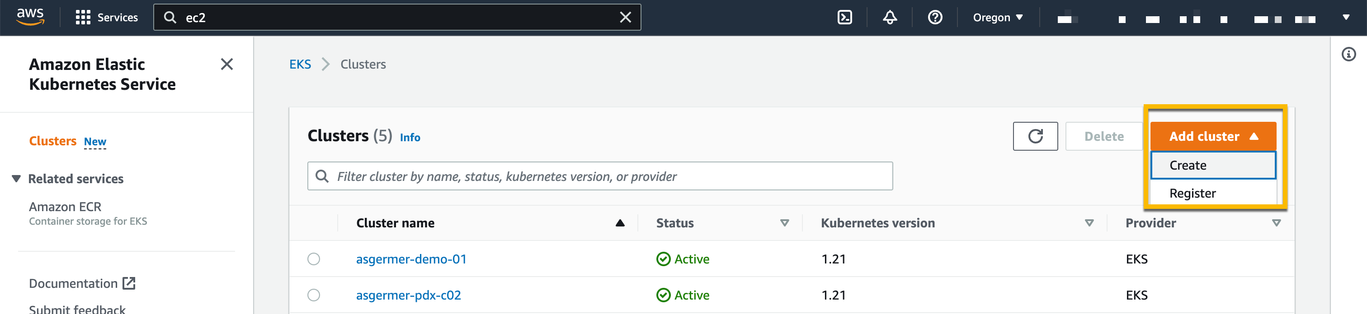The width and height of the screenshot is (1367, 314).
Task: Select the asgermer-pdx-c02 radio button
Action: click(314, 295)
